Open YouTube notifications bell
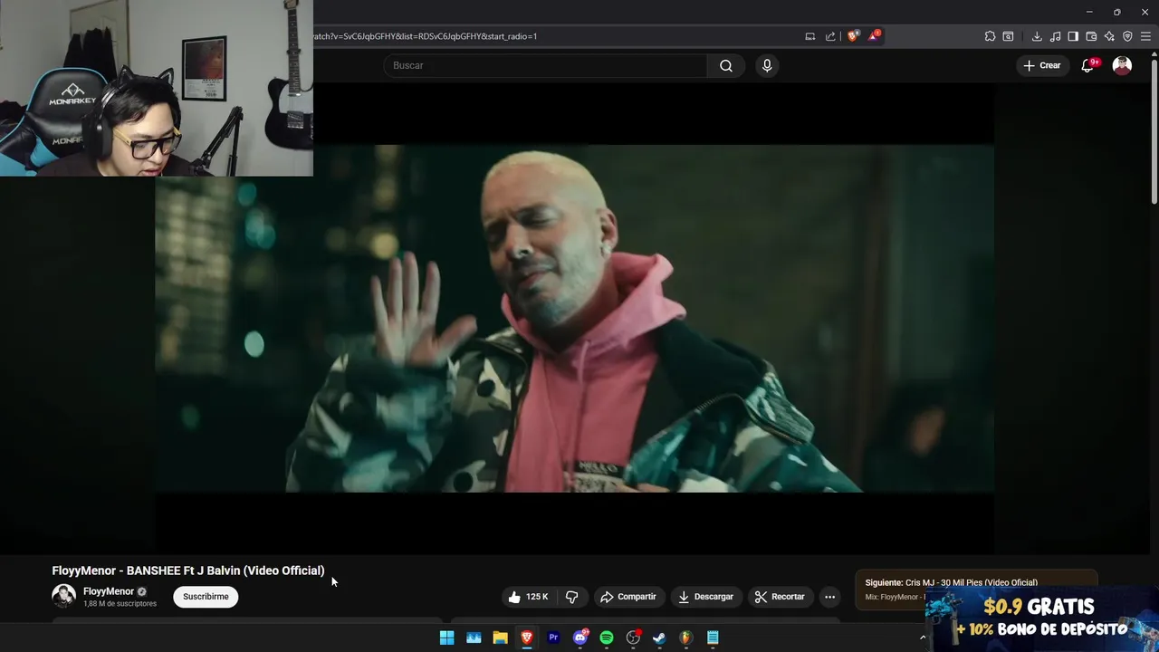 1088,65
